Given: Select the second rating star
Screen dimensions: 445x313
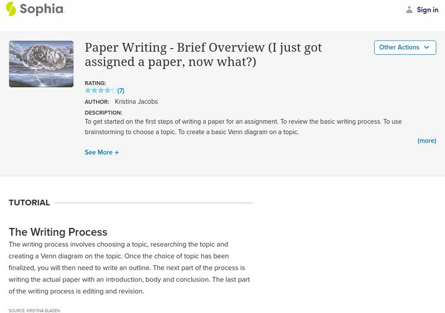Looking at the screenshot, I should (94, 91).
